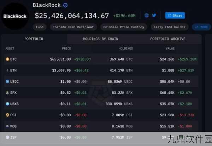Sort by the Price column header
Screen dimensions: 212x146
pyautogui.click(x=66, y=48)
